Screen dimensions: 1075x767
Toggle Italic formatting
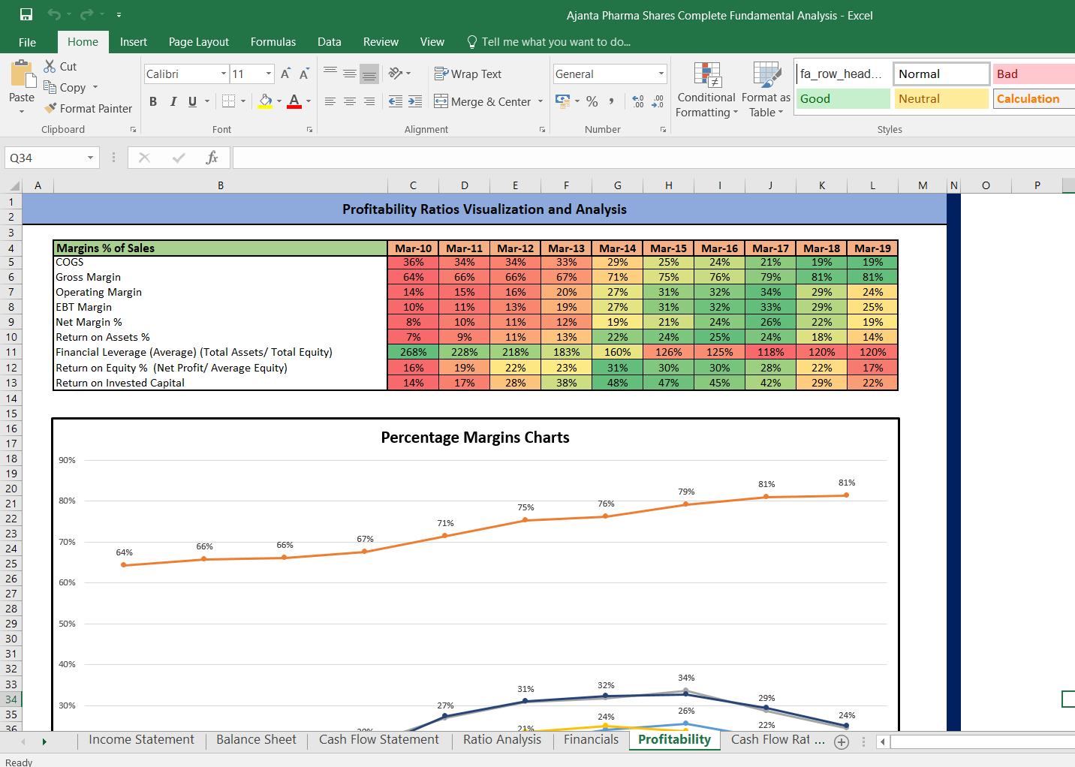pos(173,101)
